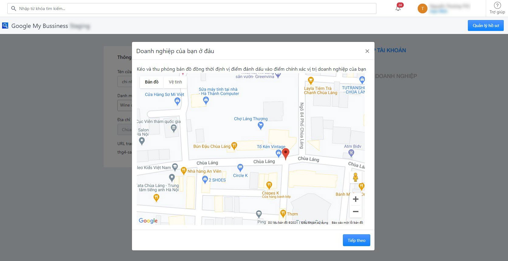Image resolution: width=508 pixels, height=261 pixels.
Task: Select the Layla Tiệm Trà cafe pin
Action: 311,80
